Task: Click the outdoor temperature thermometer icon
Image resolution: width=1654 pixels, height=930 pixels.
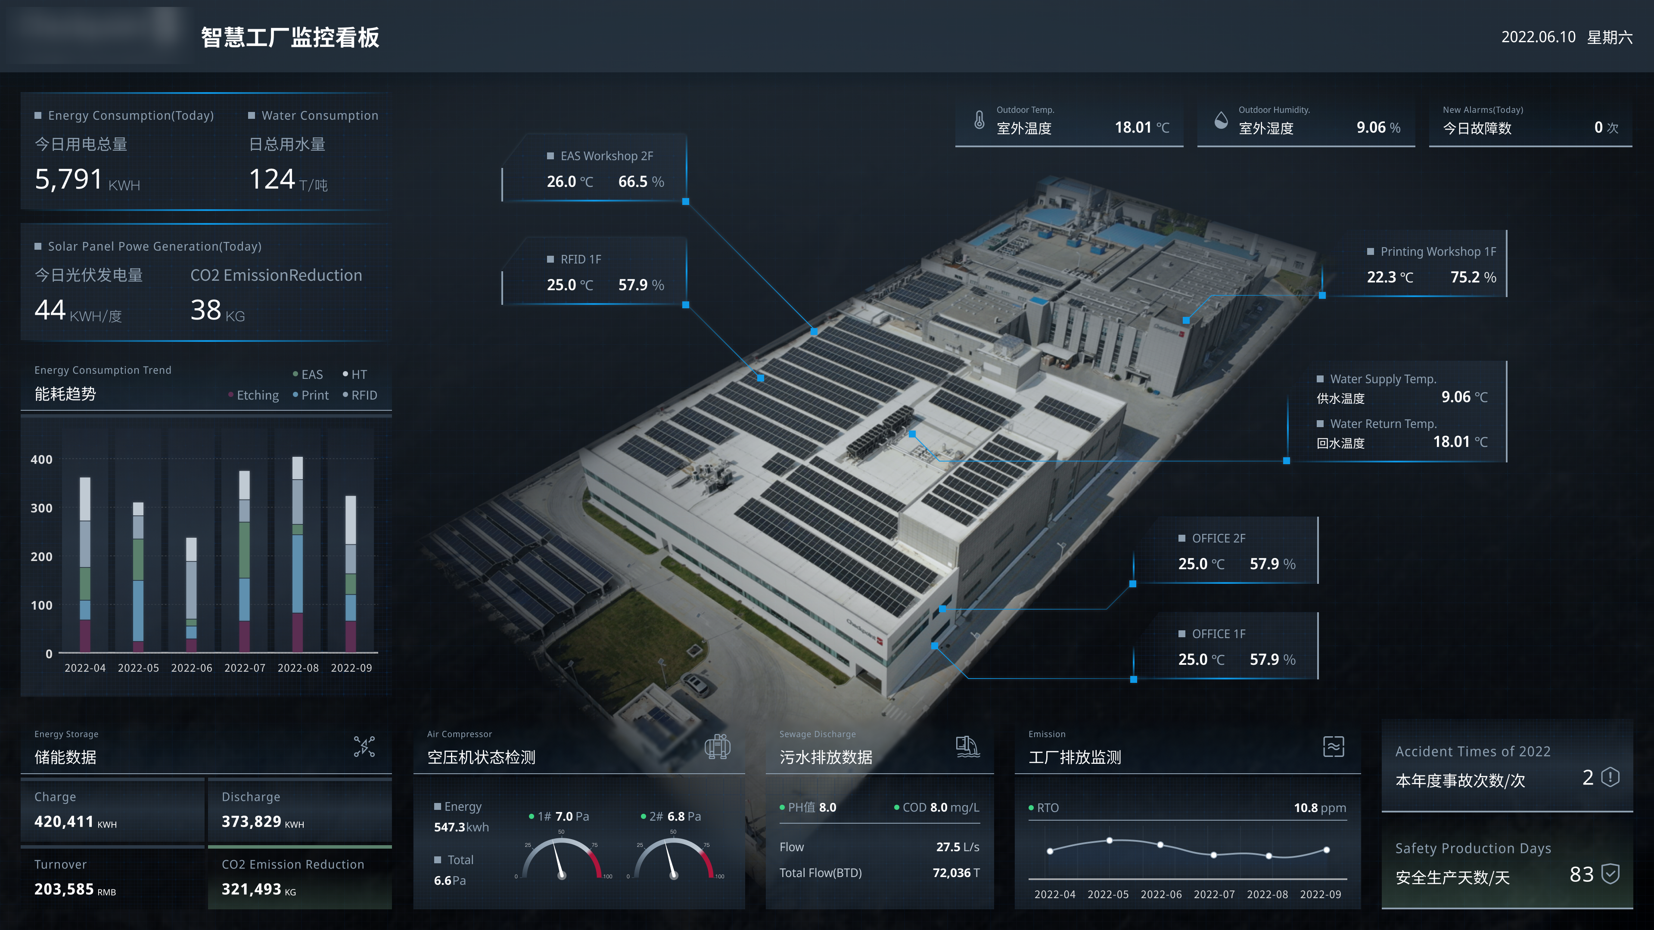Action: pyautogui.click(x=979, y=120)
